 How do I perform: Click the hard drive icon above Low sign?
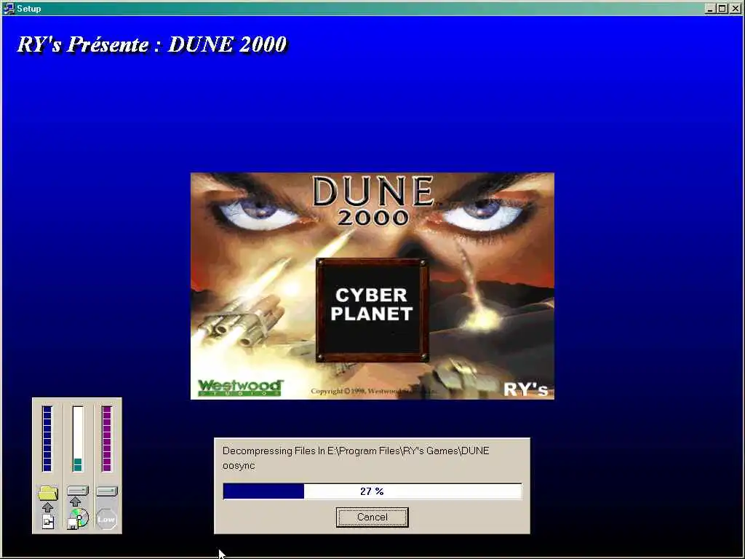107,491
